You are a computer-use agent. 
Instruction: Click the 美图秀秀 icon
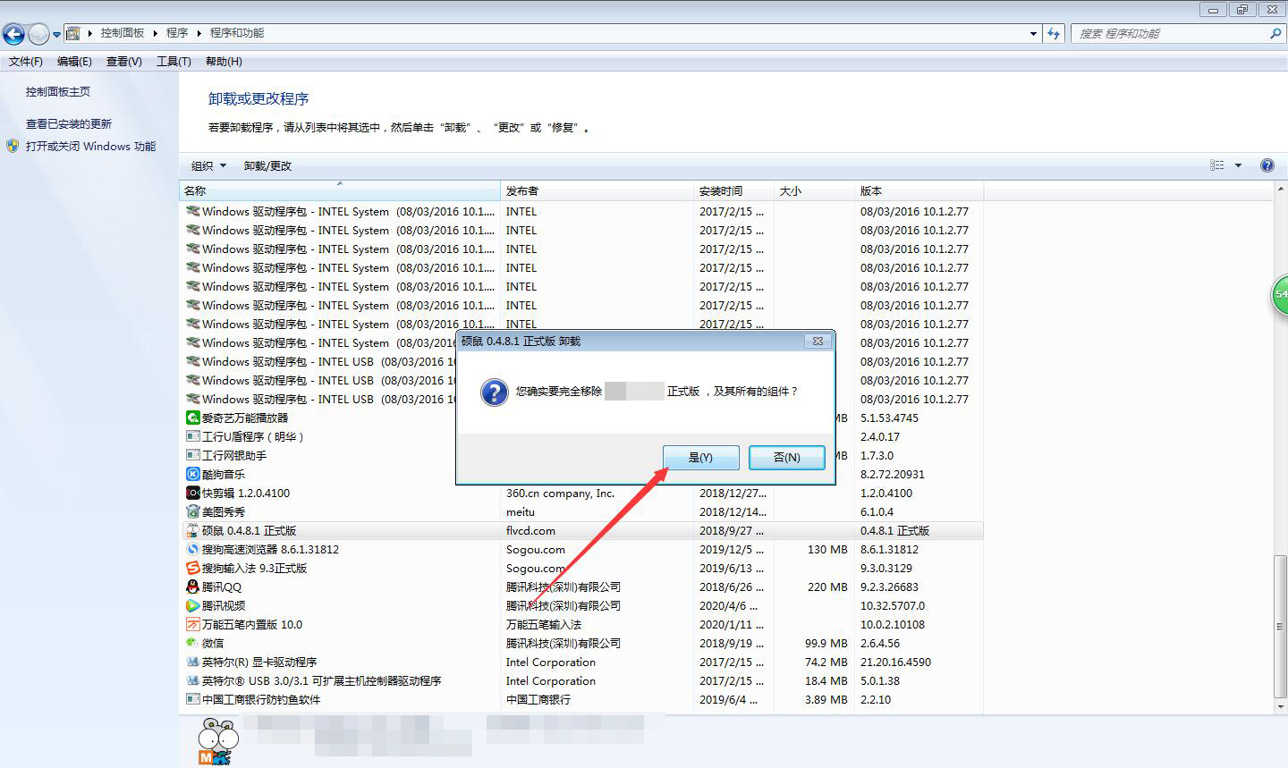coord(192,512)
